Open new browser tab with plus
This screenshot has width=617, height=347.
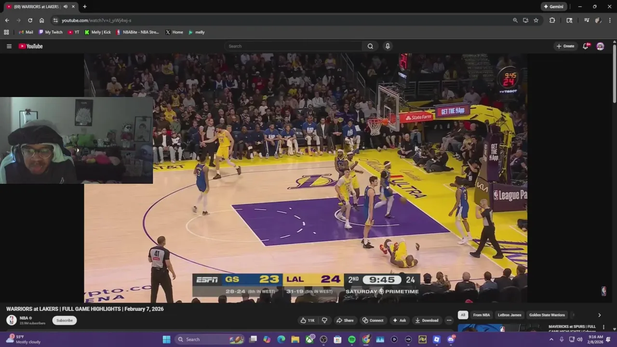pyautogui.click(x=85, y=7)
